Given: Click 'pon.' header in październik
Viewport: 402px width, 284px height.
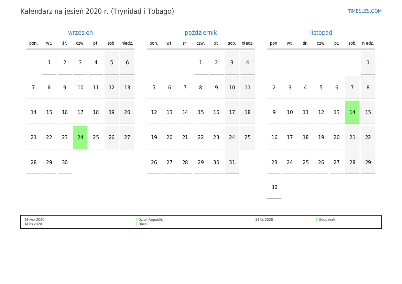Looking at the screenshot, I should click(154, 43).
